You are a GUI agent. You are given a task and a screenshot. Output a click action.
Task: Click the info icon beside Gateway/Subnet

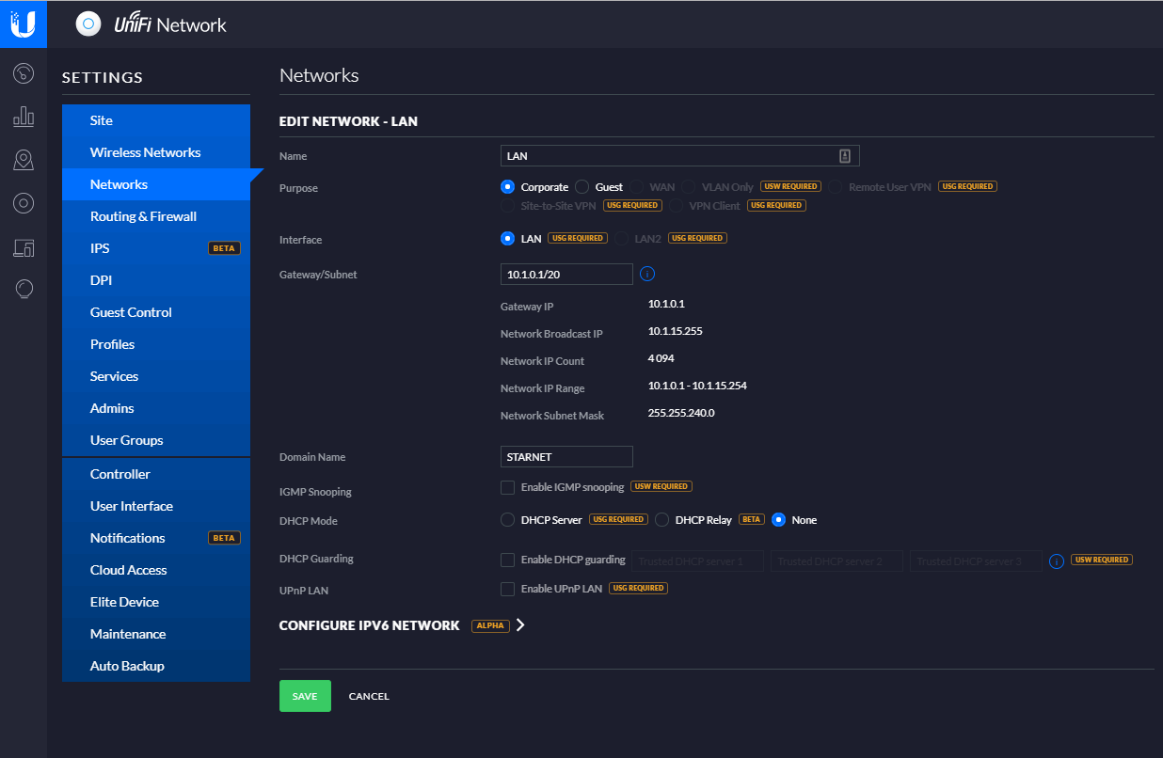coord(647,275)
